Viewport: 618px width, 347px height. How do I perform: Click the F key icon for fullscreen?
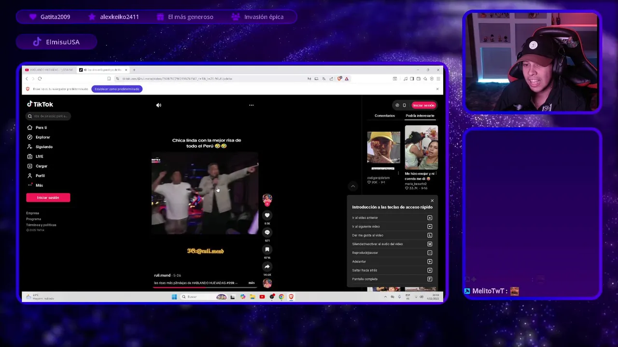click(430, 279)
